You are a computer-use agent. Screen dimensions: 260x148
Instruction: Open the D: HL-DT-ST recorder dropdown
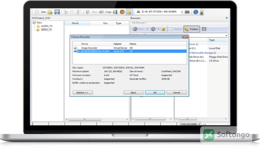(x=182, y=12)
